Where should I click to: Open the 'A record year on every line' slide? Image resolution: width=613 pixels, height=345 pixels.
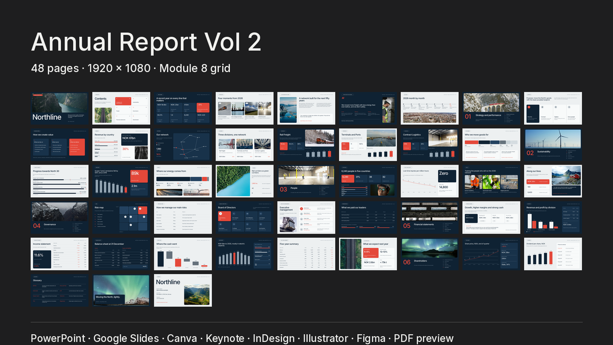(183, 108)
